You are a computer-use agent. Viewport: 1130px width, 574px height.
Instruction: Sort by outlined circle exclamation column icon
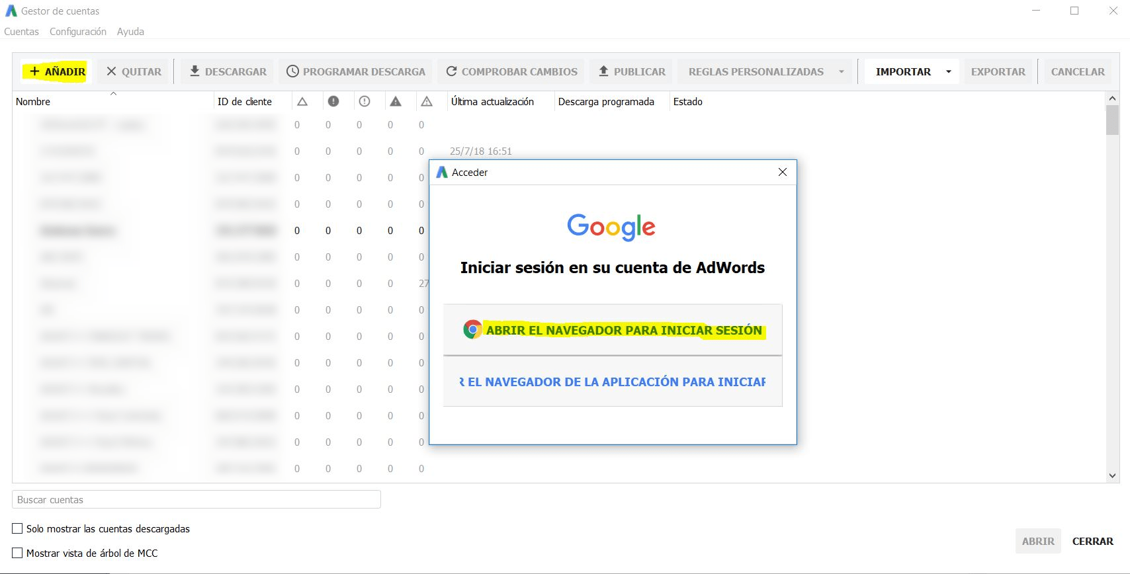click(x=365, y=101)
